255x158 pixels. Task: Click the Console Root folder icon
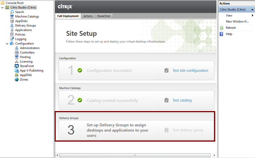point(2,3)
